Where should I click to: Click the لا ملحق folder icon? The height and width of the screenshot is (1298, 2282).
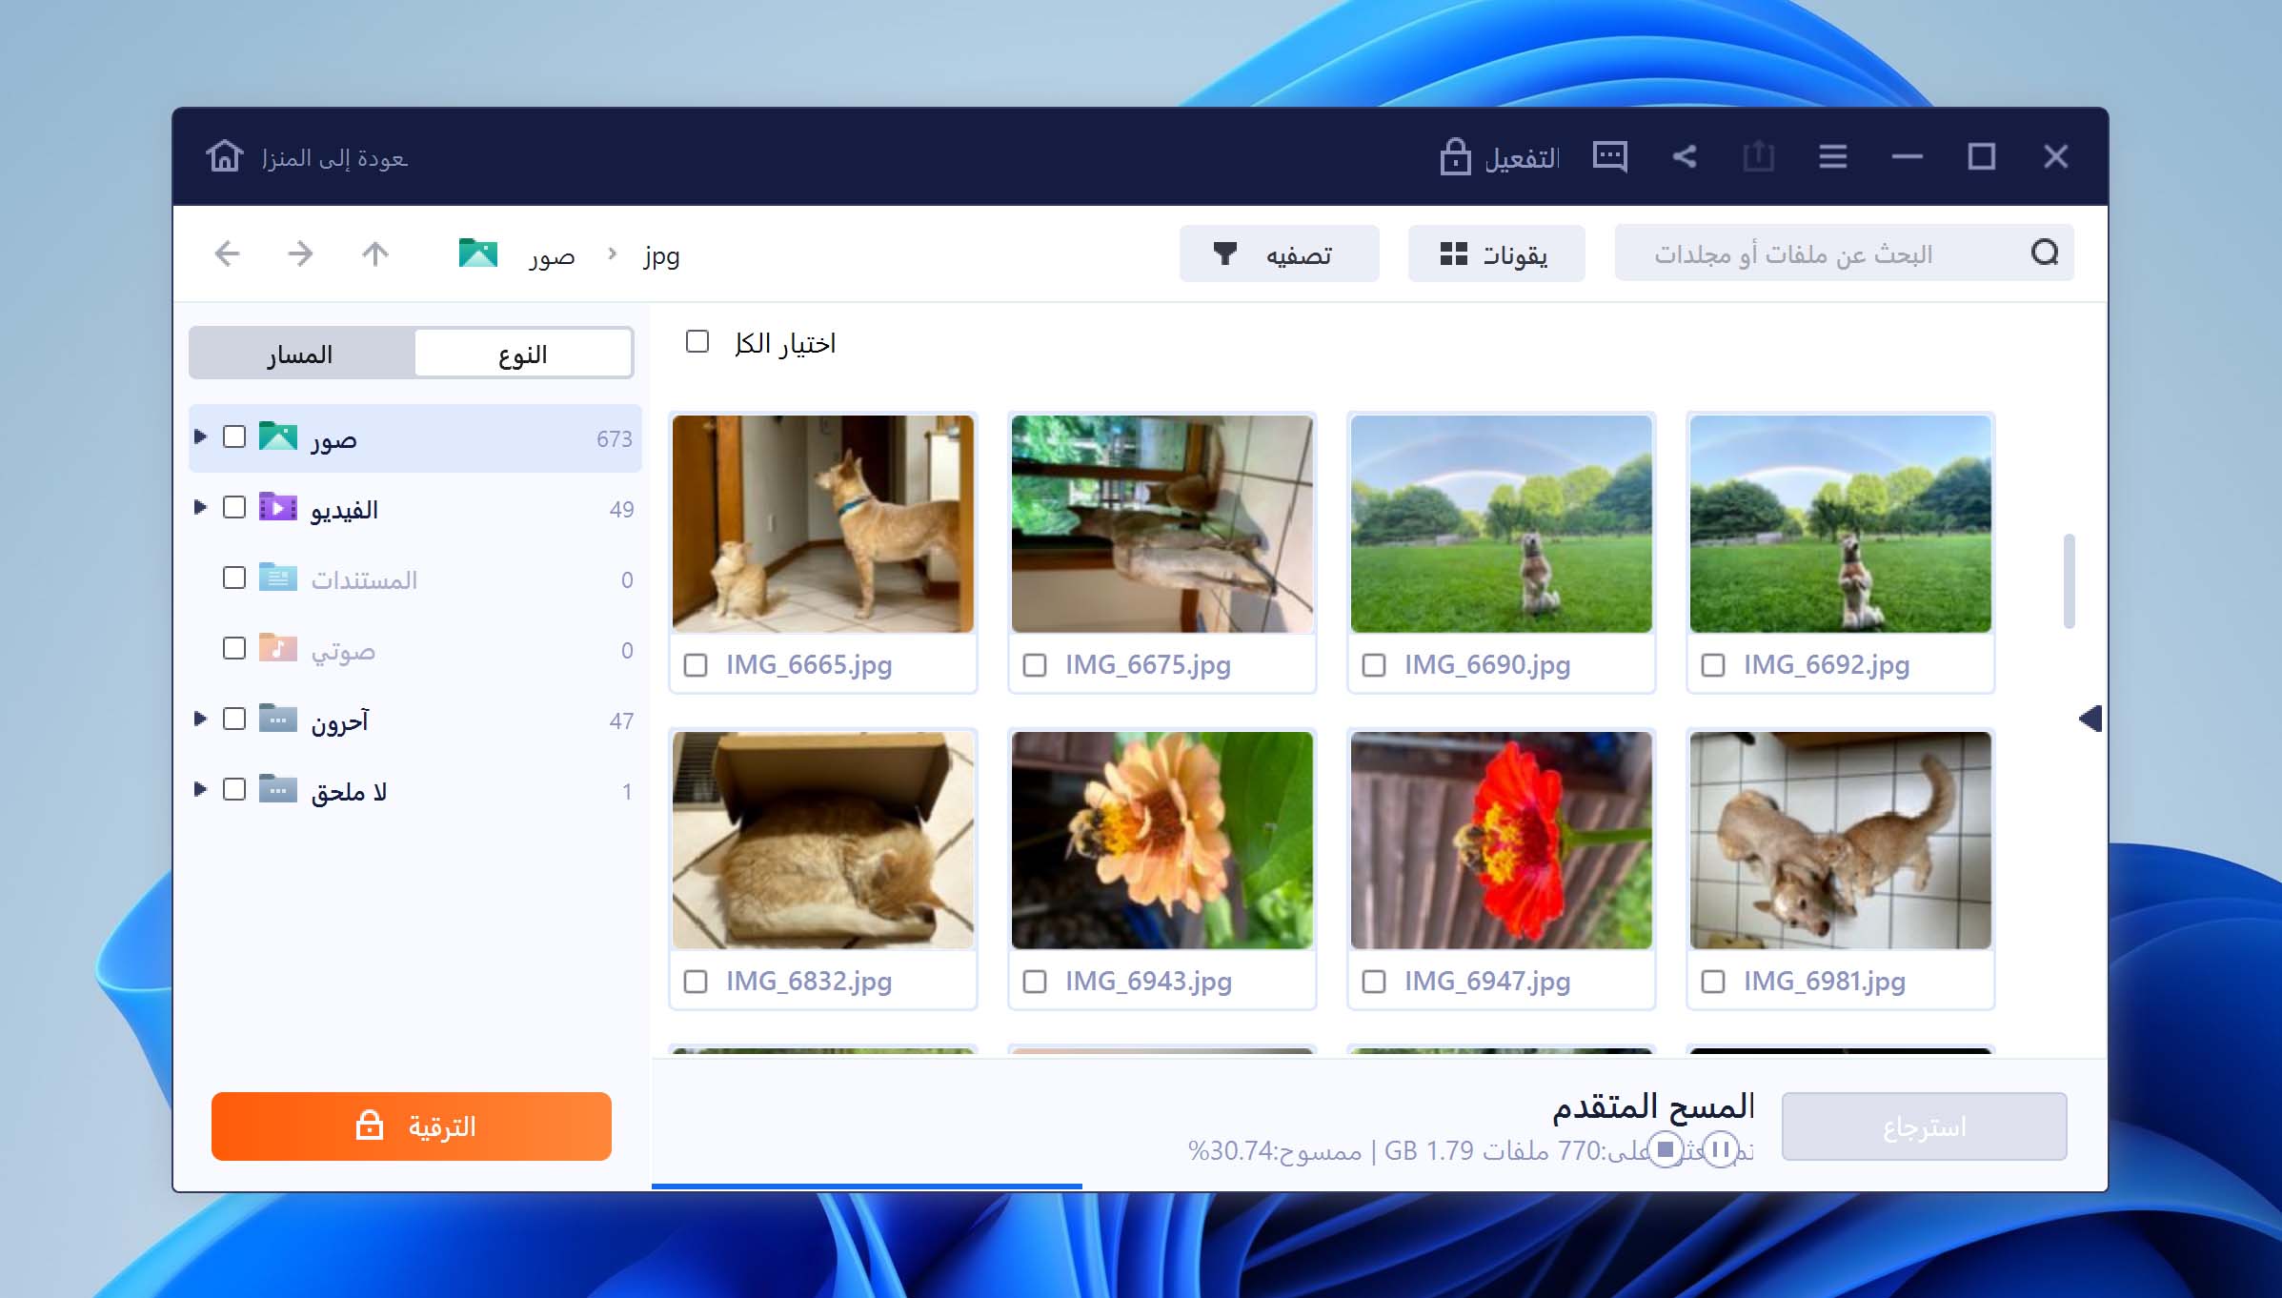(x=278, y=789)
